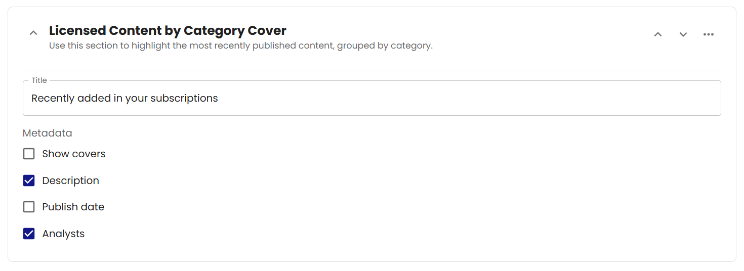Collapse the Licensed Content section chevron

[33, 33]
